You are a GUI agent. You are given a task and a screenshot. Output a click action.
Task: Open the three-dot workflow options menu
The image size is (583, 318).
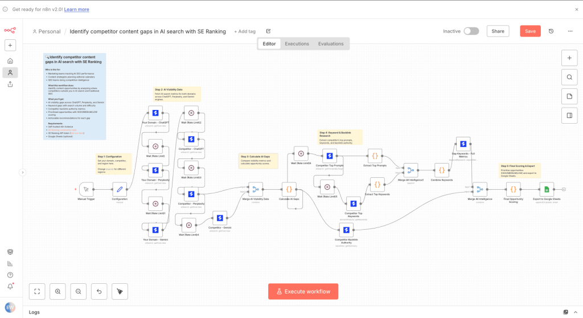tap(570, 31)
